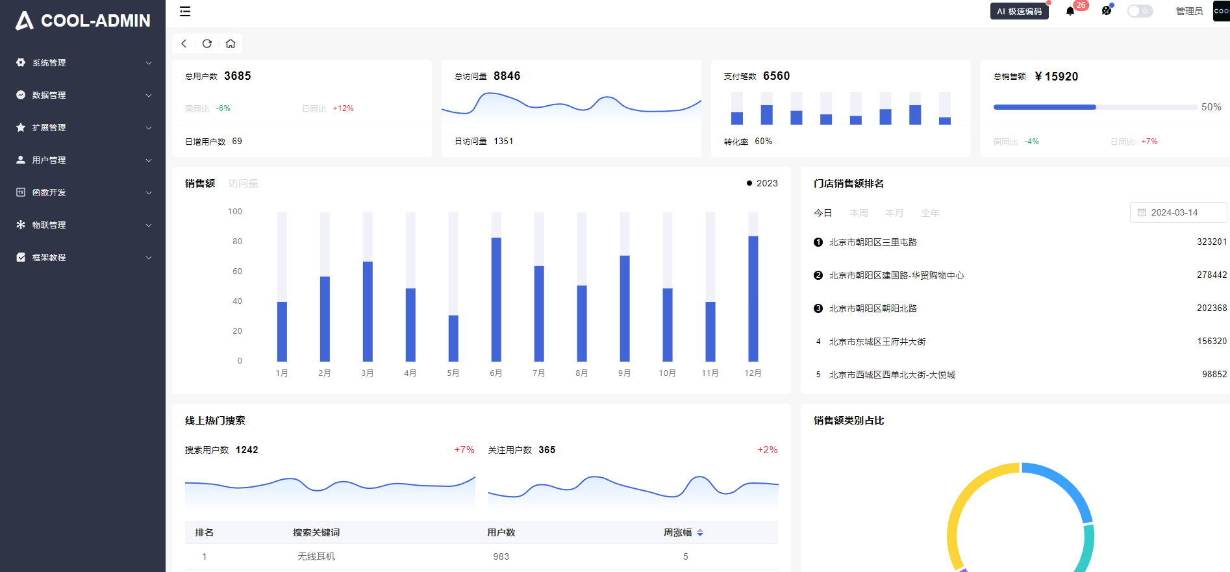This screenshot has height=572, width=1230.
Task: Click the 搜索用户数 1242 value
Action: coord(247,450)
